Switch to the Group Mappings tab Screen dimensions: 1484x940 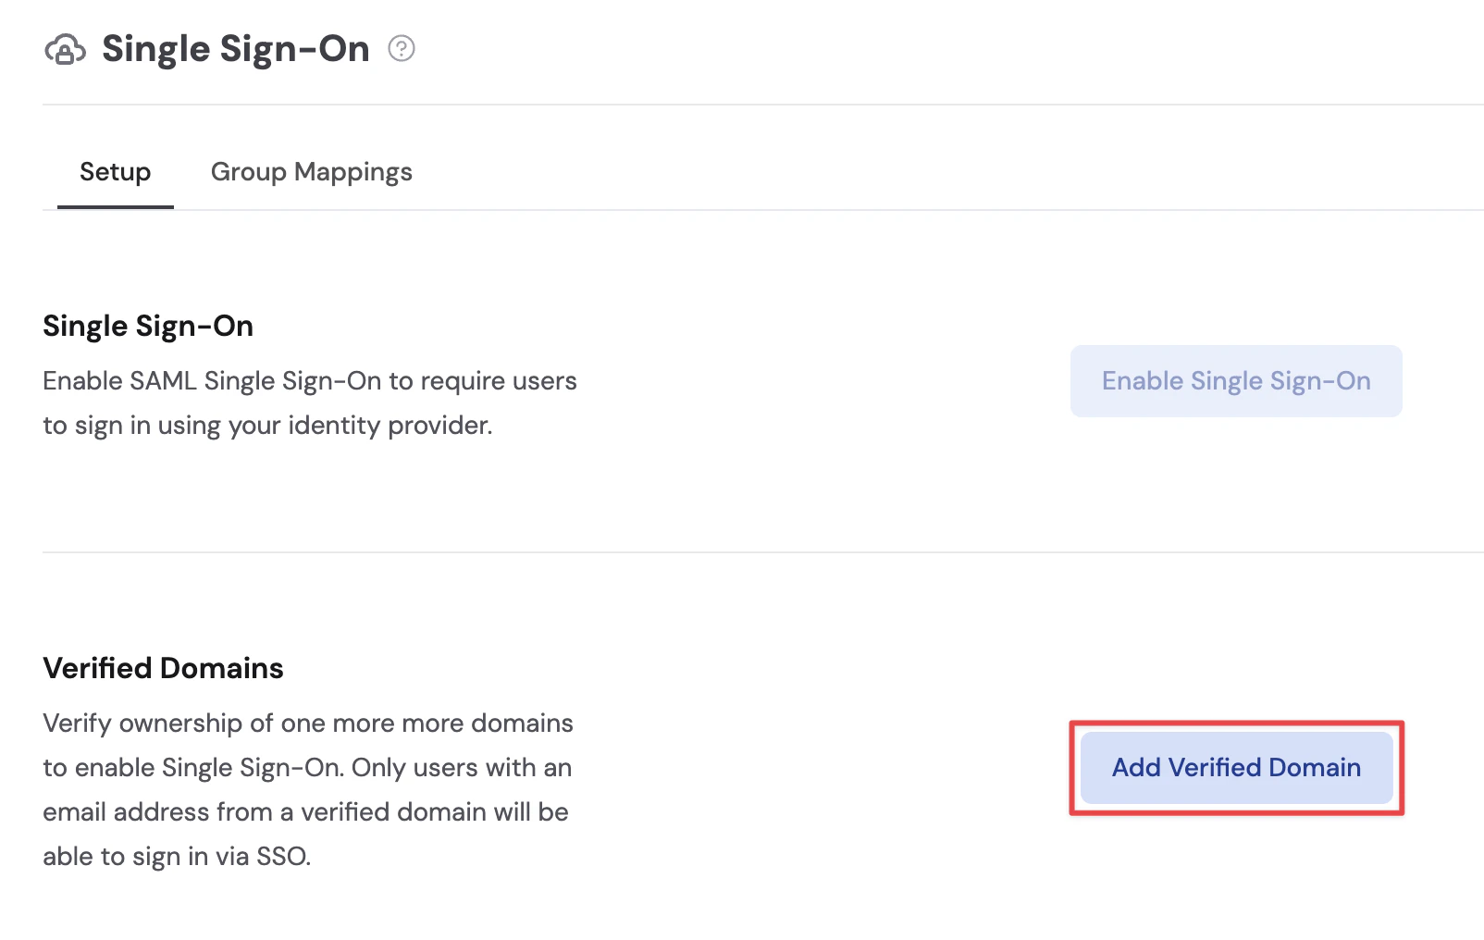311,171
